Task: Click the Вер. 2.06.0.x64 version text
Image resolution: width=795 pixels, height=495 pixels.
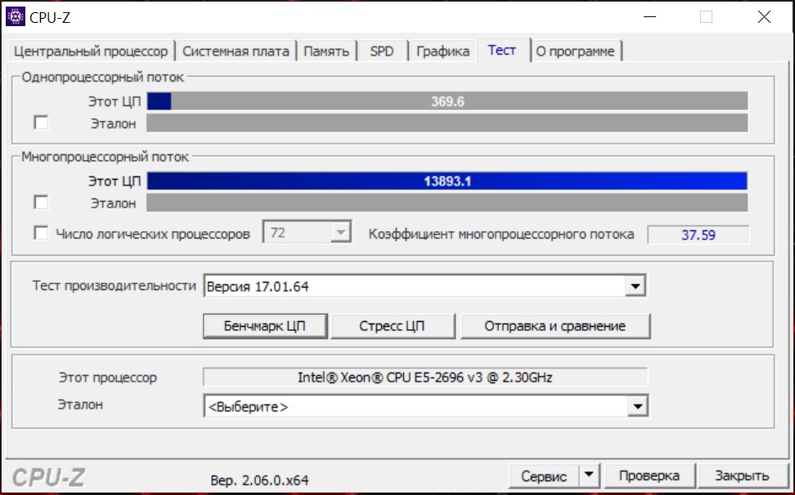Action: (x=259, y=480)
